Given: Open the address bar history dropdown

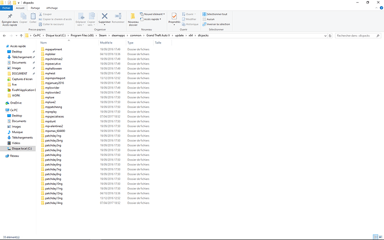Looking at the screenshot, I should [x=325, y=36].
